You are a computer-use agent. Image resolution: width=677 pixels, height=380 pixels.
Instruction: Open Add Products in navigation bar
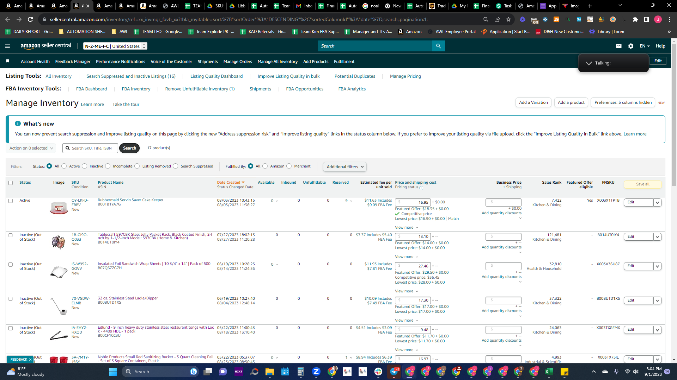[x=316, y=62]
